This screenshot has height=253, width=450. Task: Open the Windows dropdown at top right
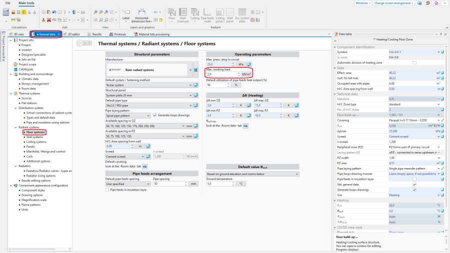[x=363, y=3]
